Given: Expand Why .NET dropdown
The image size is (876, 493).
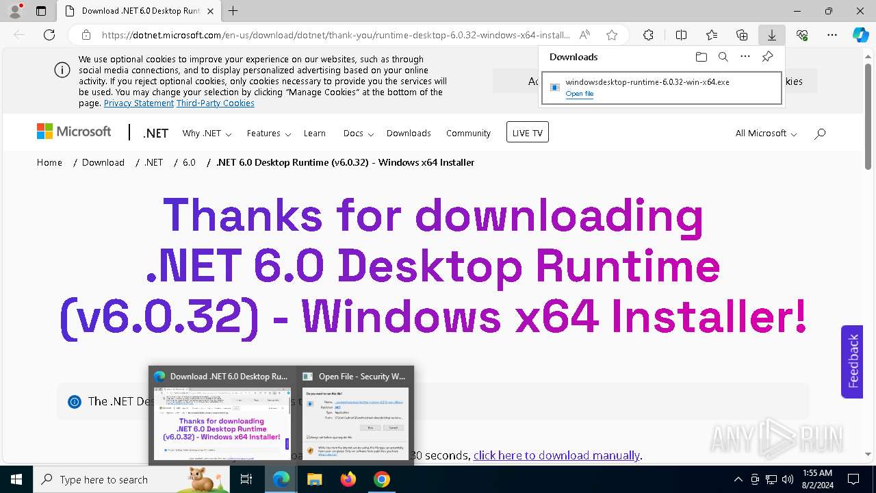Looking at the screenshot, I should (x=207, y=134).
